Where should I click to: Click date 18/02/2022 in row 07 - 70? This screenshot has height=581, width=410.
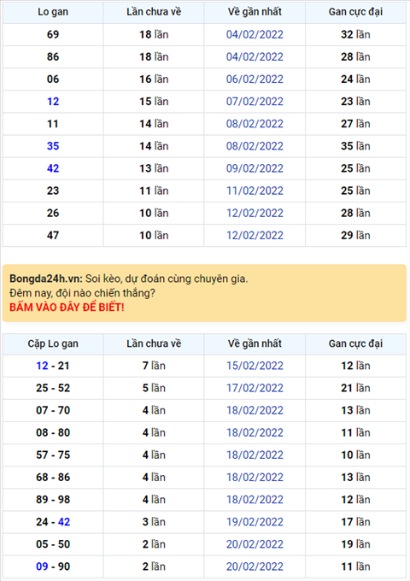(x=255, y=410)
